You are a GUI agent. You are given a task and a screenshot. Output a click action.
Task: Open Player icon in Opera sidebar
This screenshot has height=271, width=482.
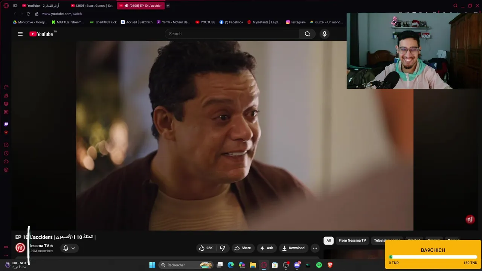coord(6,145)
